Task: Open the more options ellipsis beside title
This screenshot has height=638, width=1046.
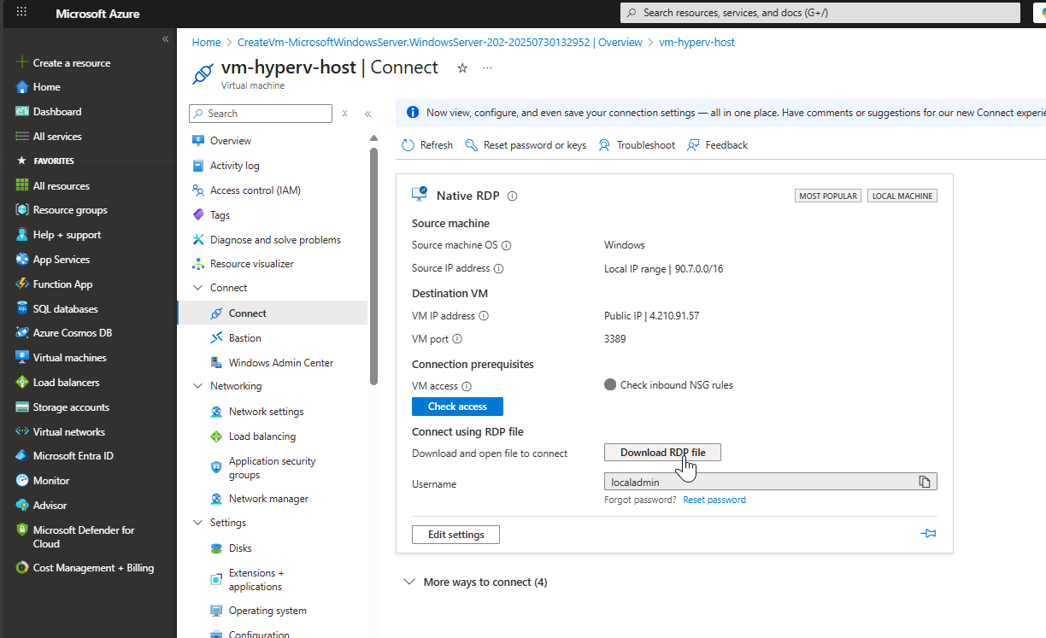Action: click(x=487, y=67)
